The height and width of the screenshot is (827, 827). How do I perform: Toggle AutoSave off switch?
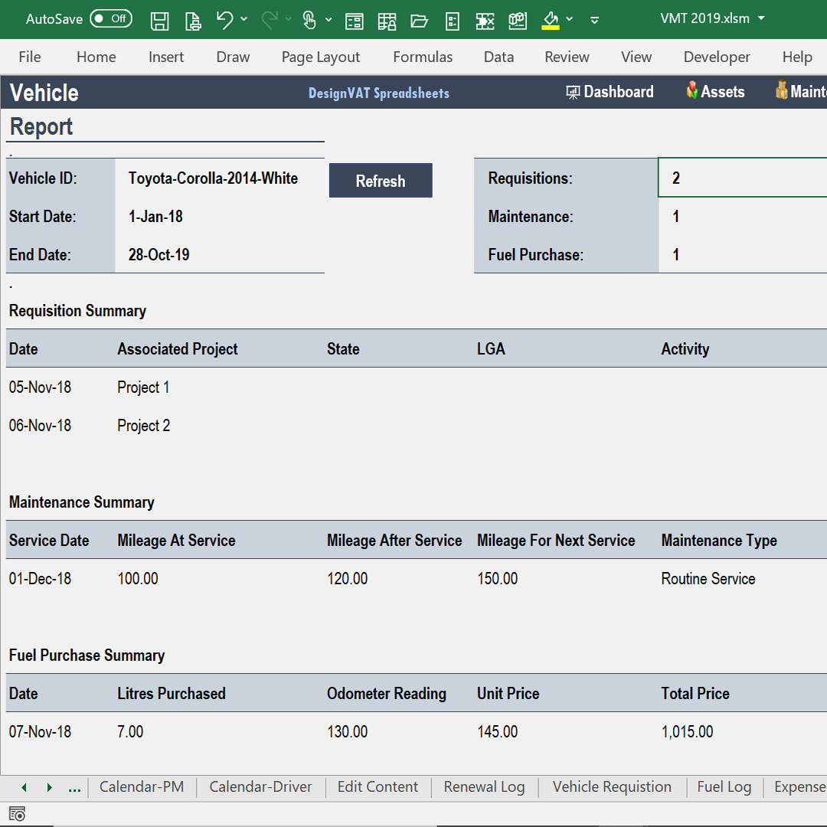pyautogui.click(x=111, y=18)
